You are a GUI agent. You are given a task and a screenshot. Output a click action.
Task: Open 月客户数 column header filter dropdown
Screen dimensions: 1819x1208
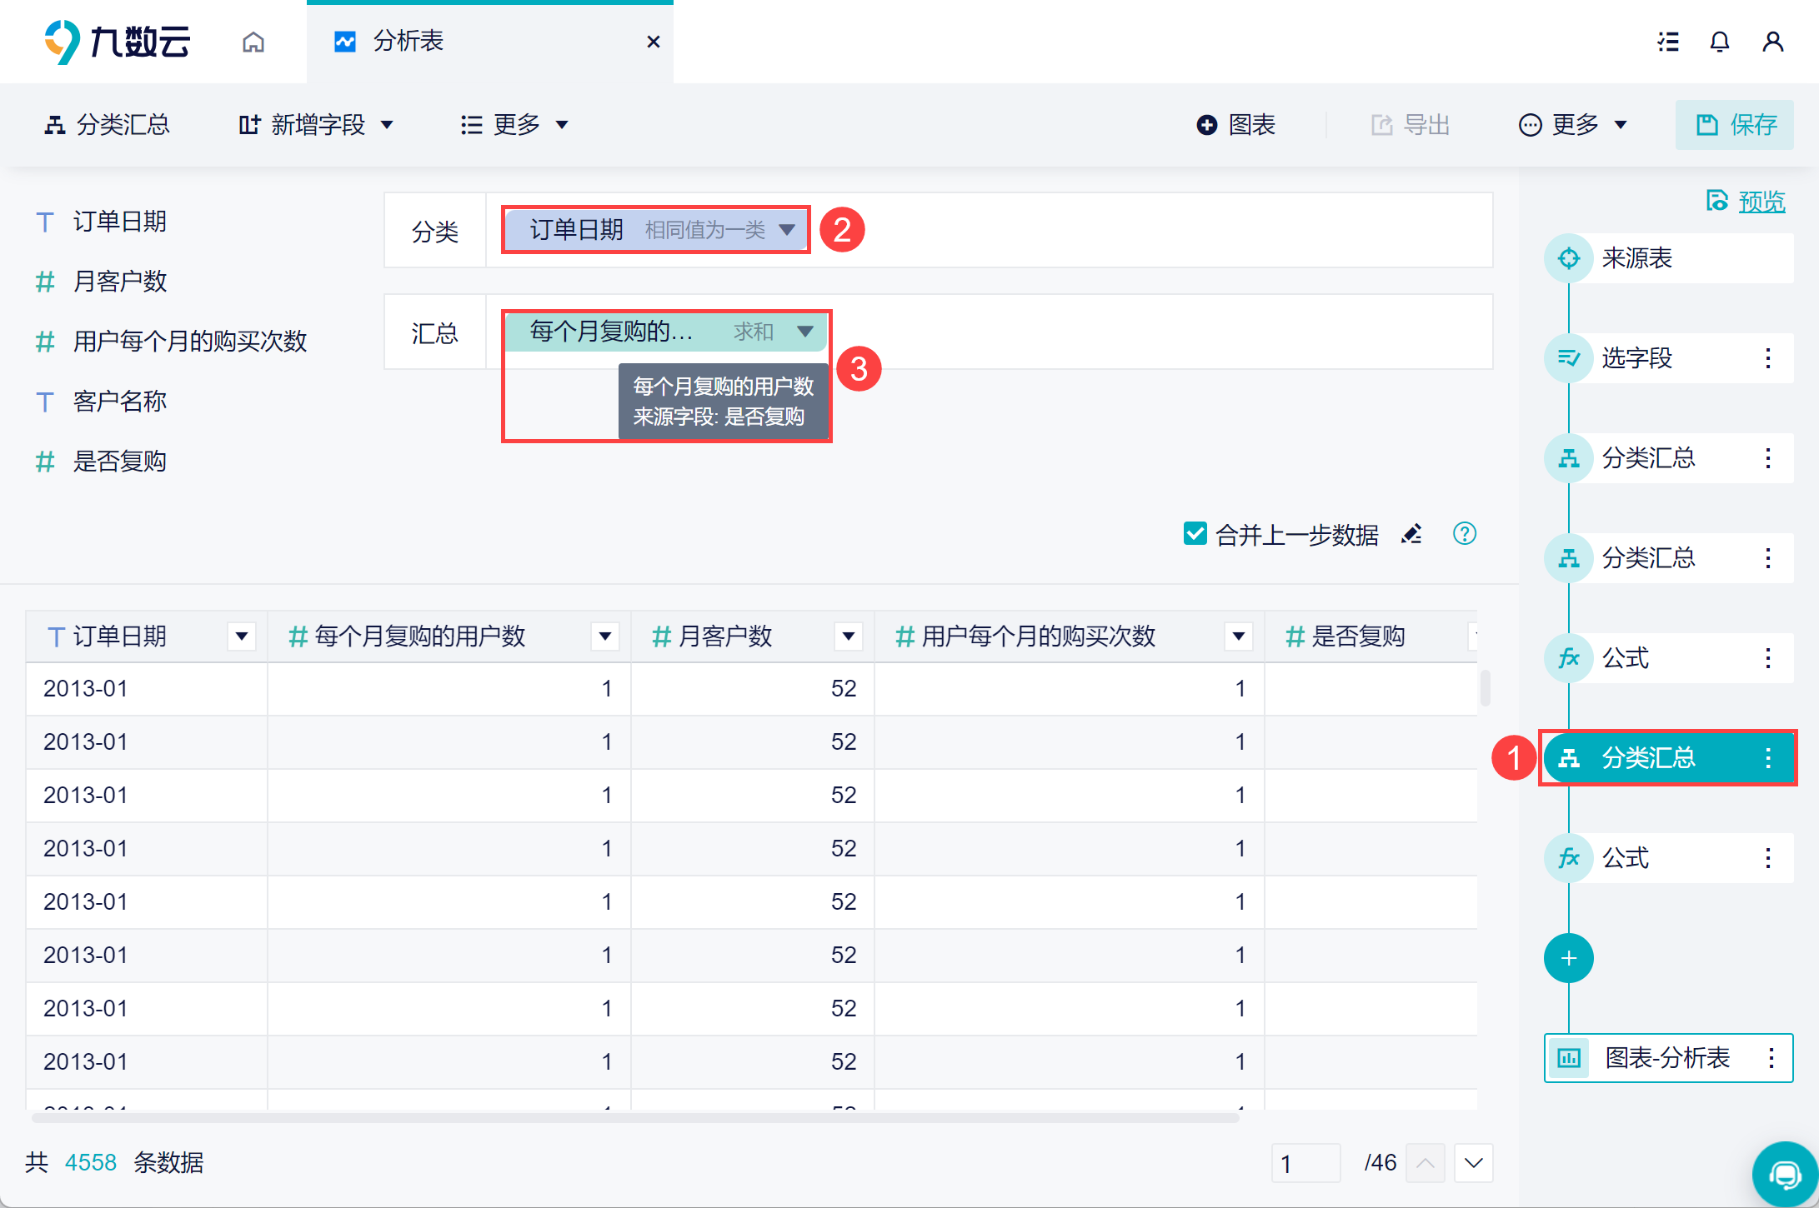(848, 636)
